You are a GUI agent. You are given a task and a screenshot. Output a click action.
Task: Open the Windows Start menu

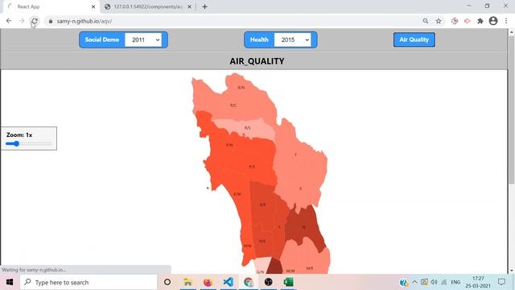[x=10, y=282]
